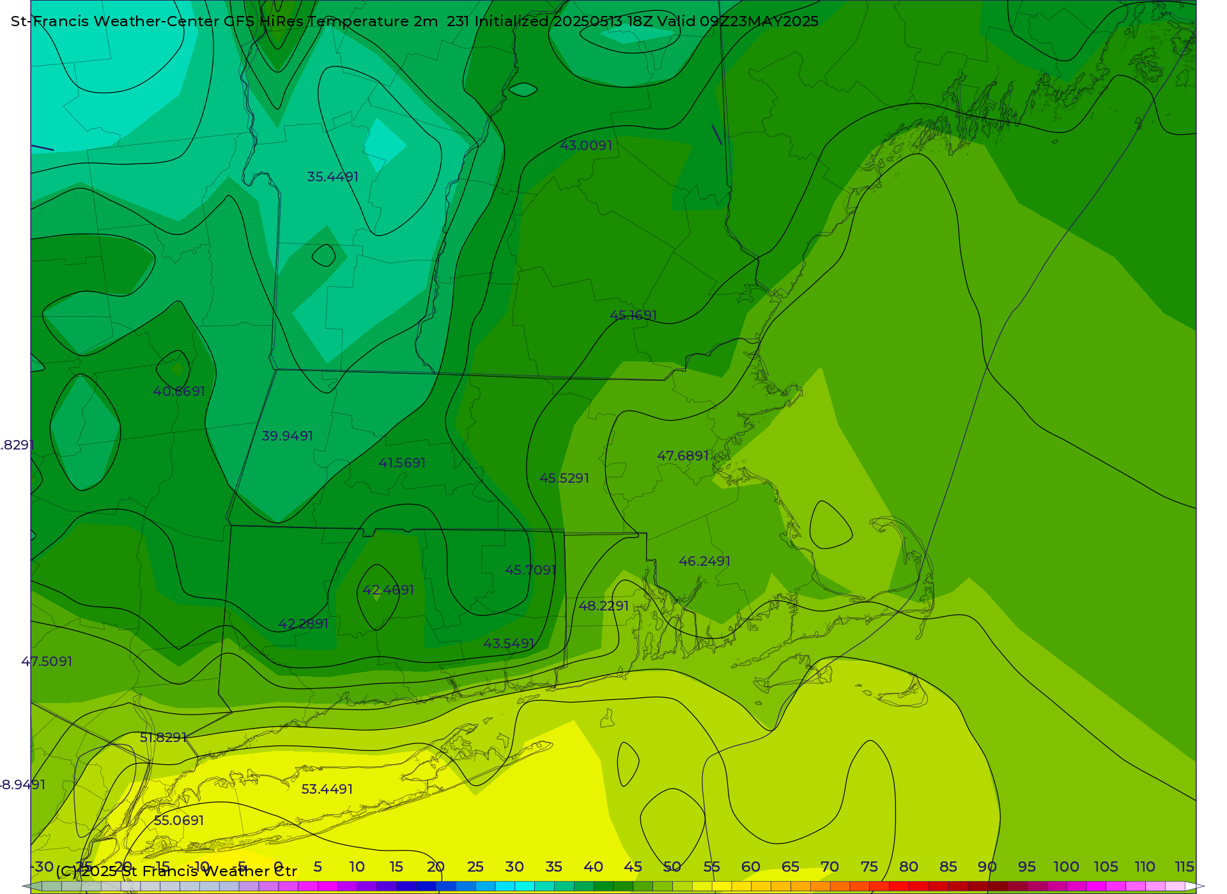Click the 10 label on color scale
1227x894 pixels.
tap(357, 867)
